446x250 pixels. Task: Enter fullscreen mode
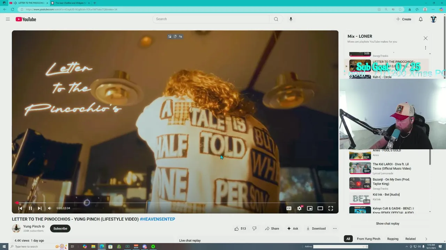pos(331,208)
